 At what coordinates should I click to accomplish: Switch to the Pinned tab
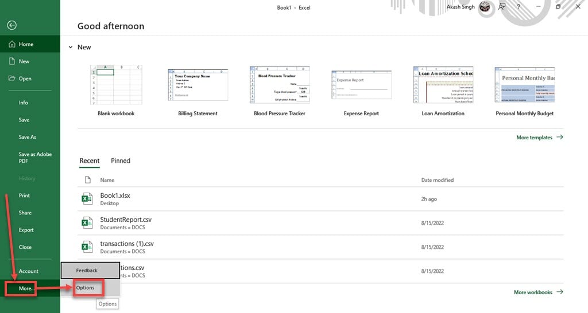(121, 161)
